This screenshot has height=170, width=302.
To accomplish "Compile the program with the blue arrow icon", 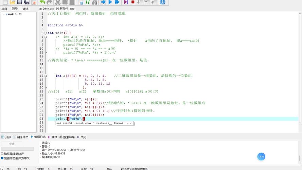I will pyautogui.click(x=103, y=2).
